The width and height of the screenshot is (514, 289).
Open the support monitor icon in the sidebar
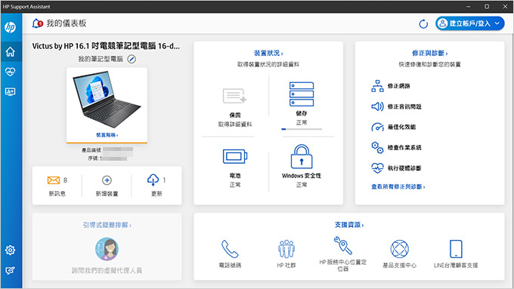click(10, 91)
